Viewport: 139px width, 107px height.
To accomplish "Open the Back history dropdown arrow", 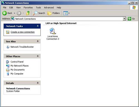I will pos(14,13).
